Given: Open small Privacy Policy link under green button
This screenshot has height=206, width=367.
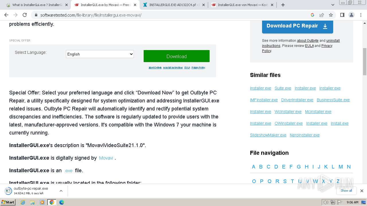Looking at the screenshot, I should point(198,68).
